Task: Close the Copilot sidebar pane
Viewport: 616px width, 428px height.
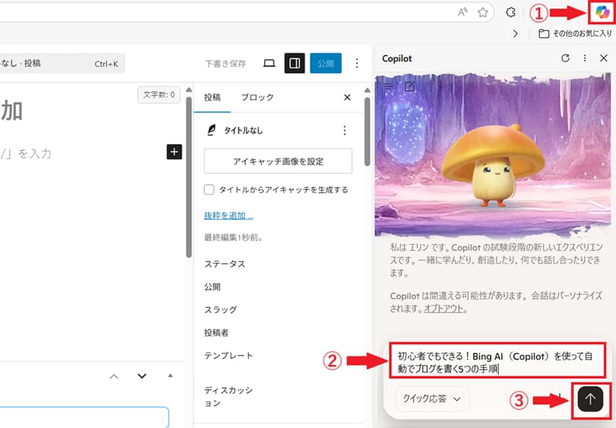Action: [604, 58]
